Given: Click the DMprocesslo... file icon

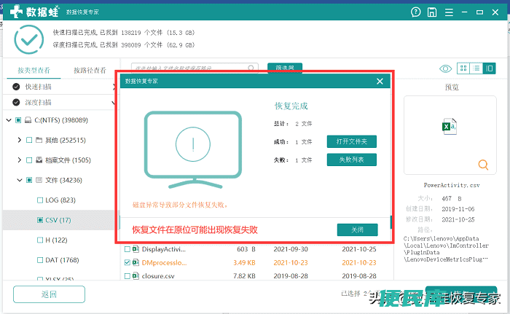Looking at the screenshot, I should [x=136, y=262].
